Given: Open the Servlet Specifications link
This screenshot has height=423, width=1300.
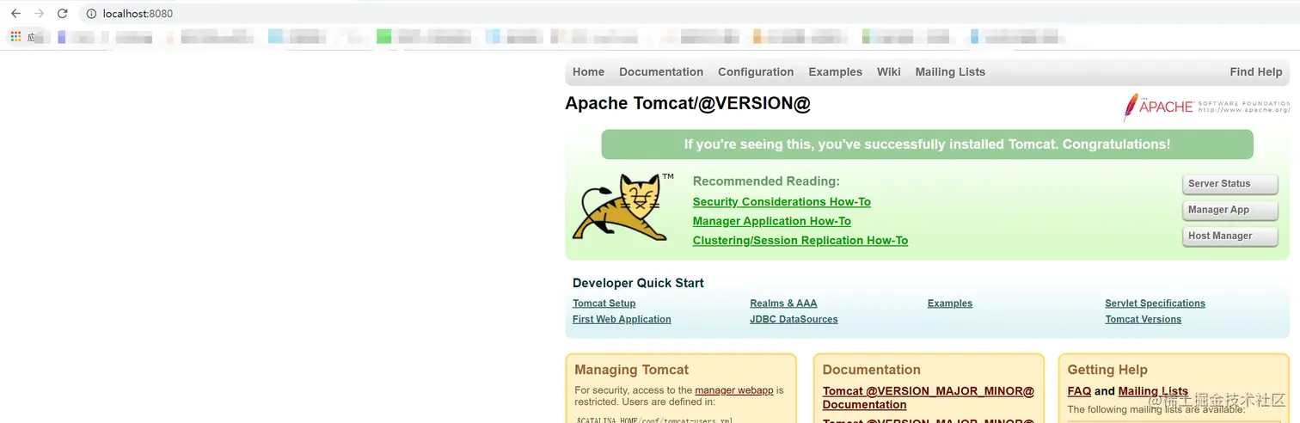Looking at the screenshot, I should pyautogui.click(x=1155, y=303).
